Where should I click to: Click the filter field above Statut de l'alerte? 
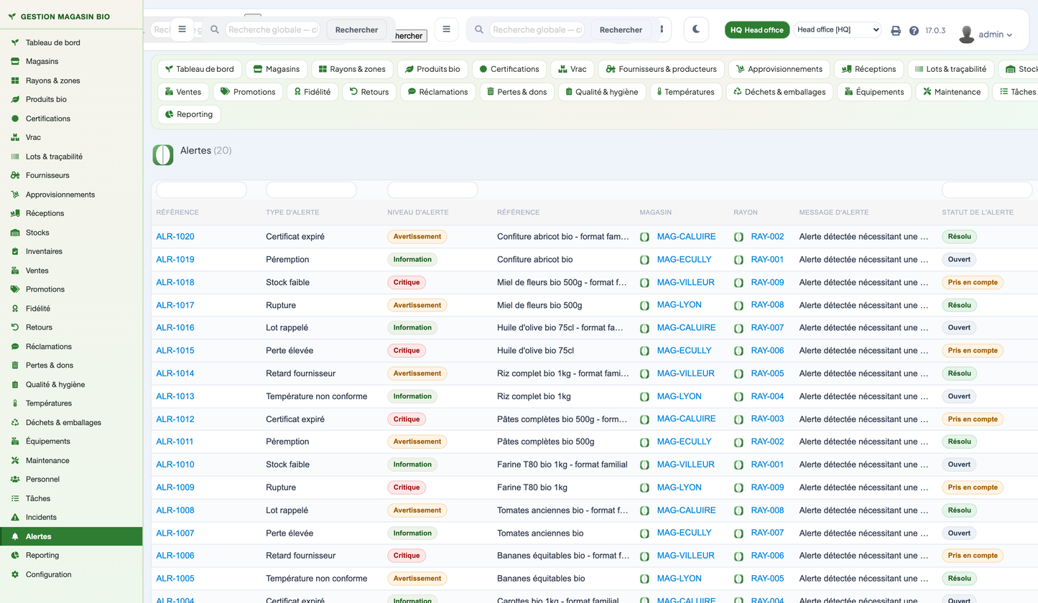[987, 190]
